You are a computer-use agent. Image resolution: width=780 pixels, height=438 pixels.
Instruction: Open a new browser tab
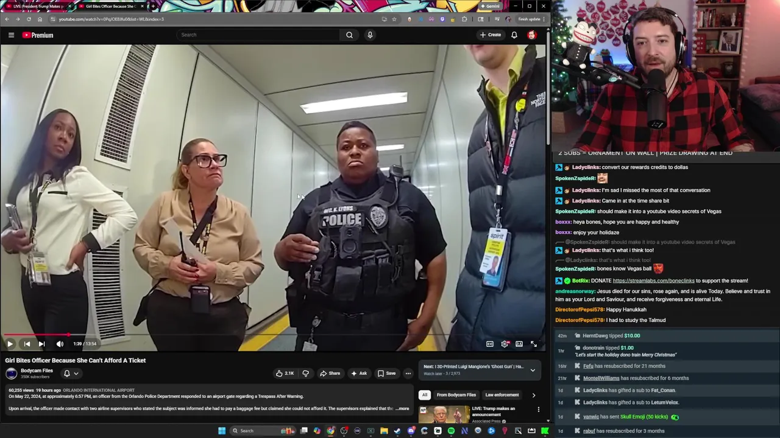point(153,6)
